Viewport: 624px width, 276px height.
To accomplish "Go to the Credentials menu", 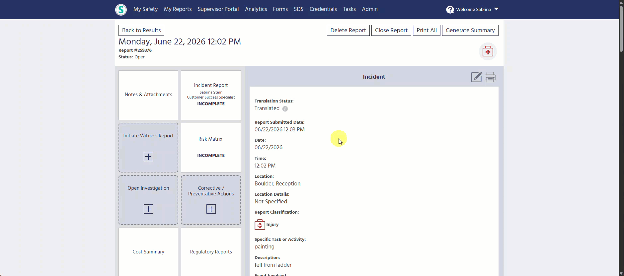I will (x=323, y=9).
